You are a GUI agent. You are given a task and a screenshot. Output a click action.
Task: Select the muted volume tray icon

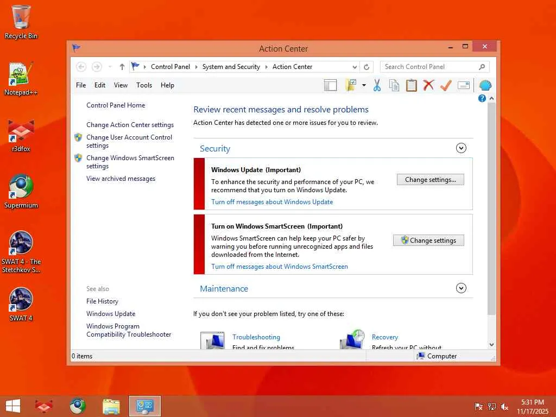[504, 406]
